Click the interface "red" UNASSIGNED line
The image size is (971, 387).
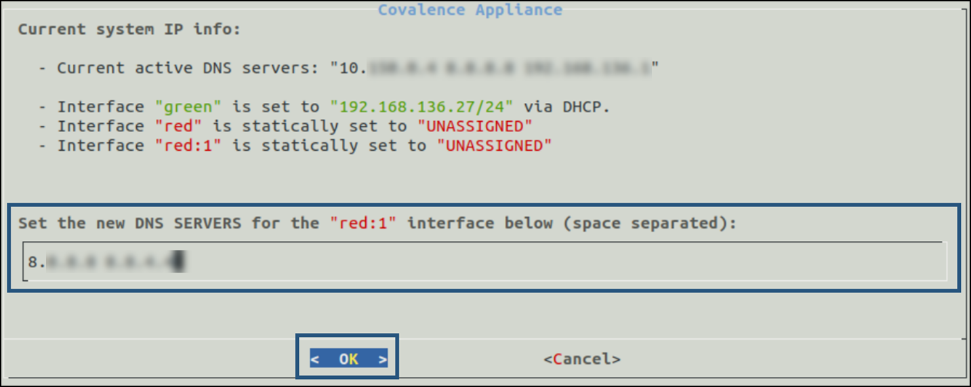tap(285, 127)
